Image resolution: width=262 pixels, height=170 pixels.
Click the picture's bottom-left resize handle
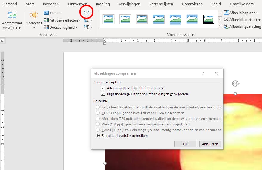(x=105, y=163)
